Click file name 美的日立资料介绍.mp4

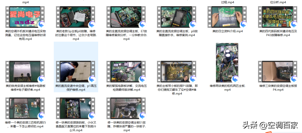click(x=227, y=31)
